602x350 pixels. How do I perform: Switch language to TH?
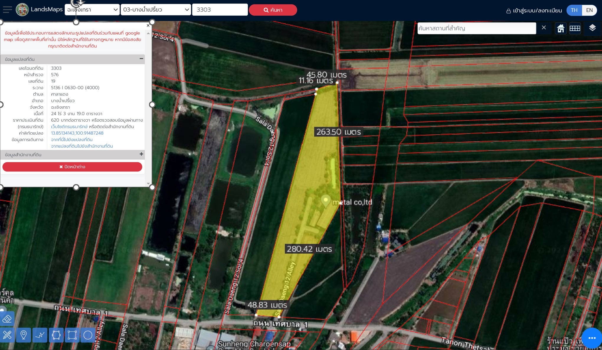[x=574, y=10]
